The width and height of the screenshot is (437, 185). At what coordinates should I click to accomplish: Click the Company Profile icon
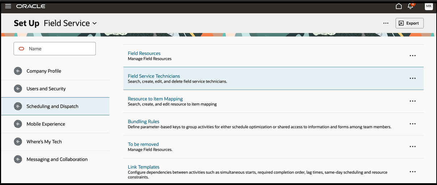(x=18, y=71)
